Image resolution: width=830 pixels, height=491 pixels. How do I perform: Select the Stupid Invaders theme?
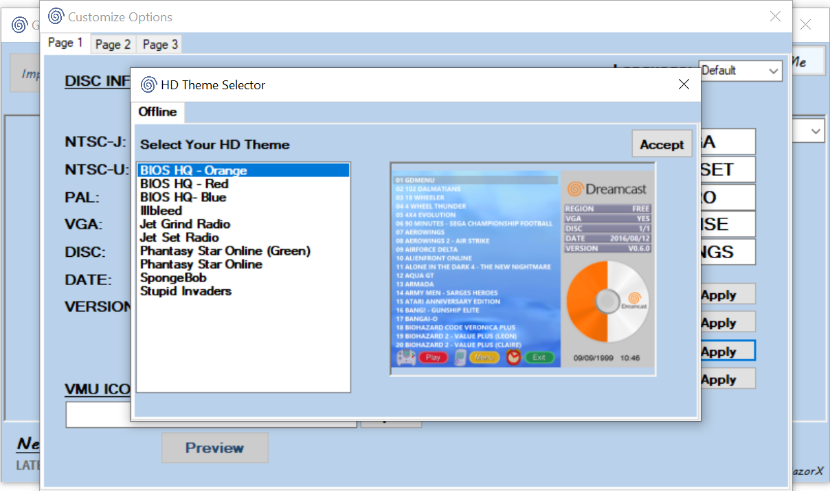244,291
